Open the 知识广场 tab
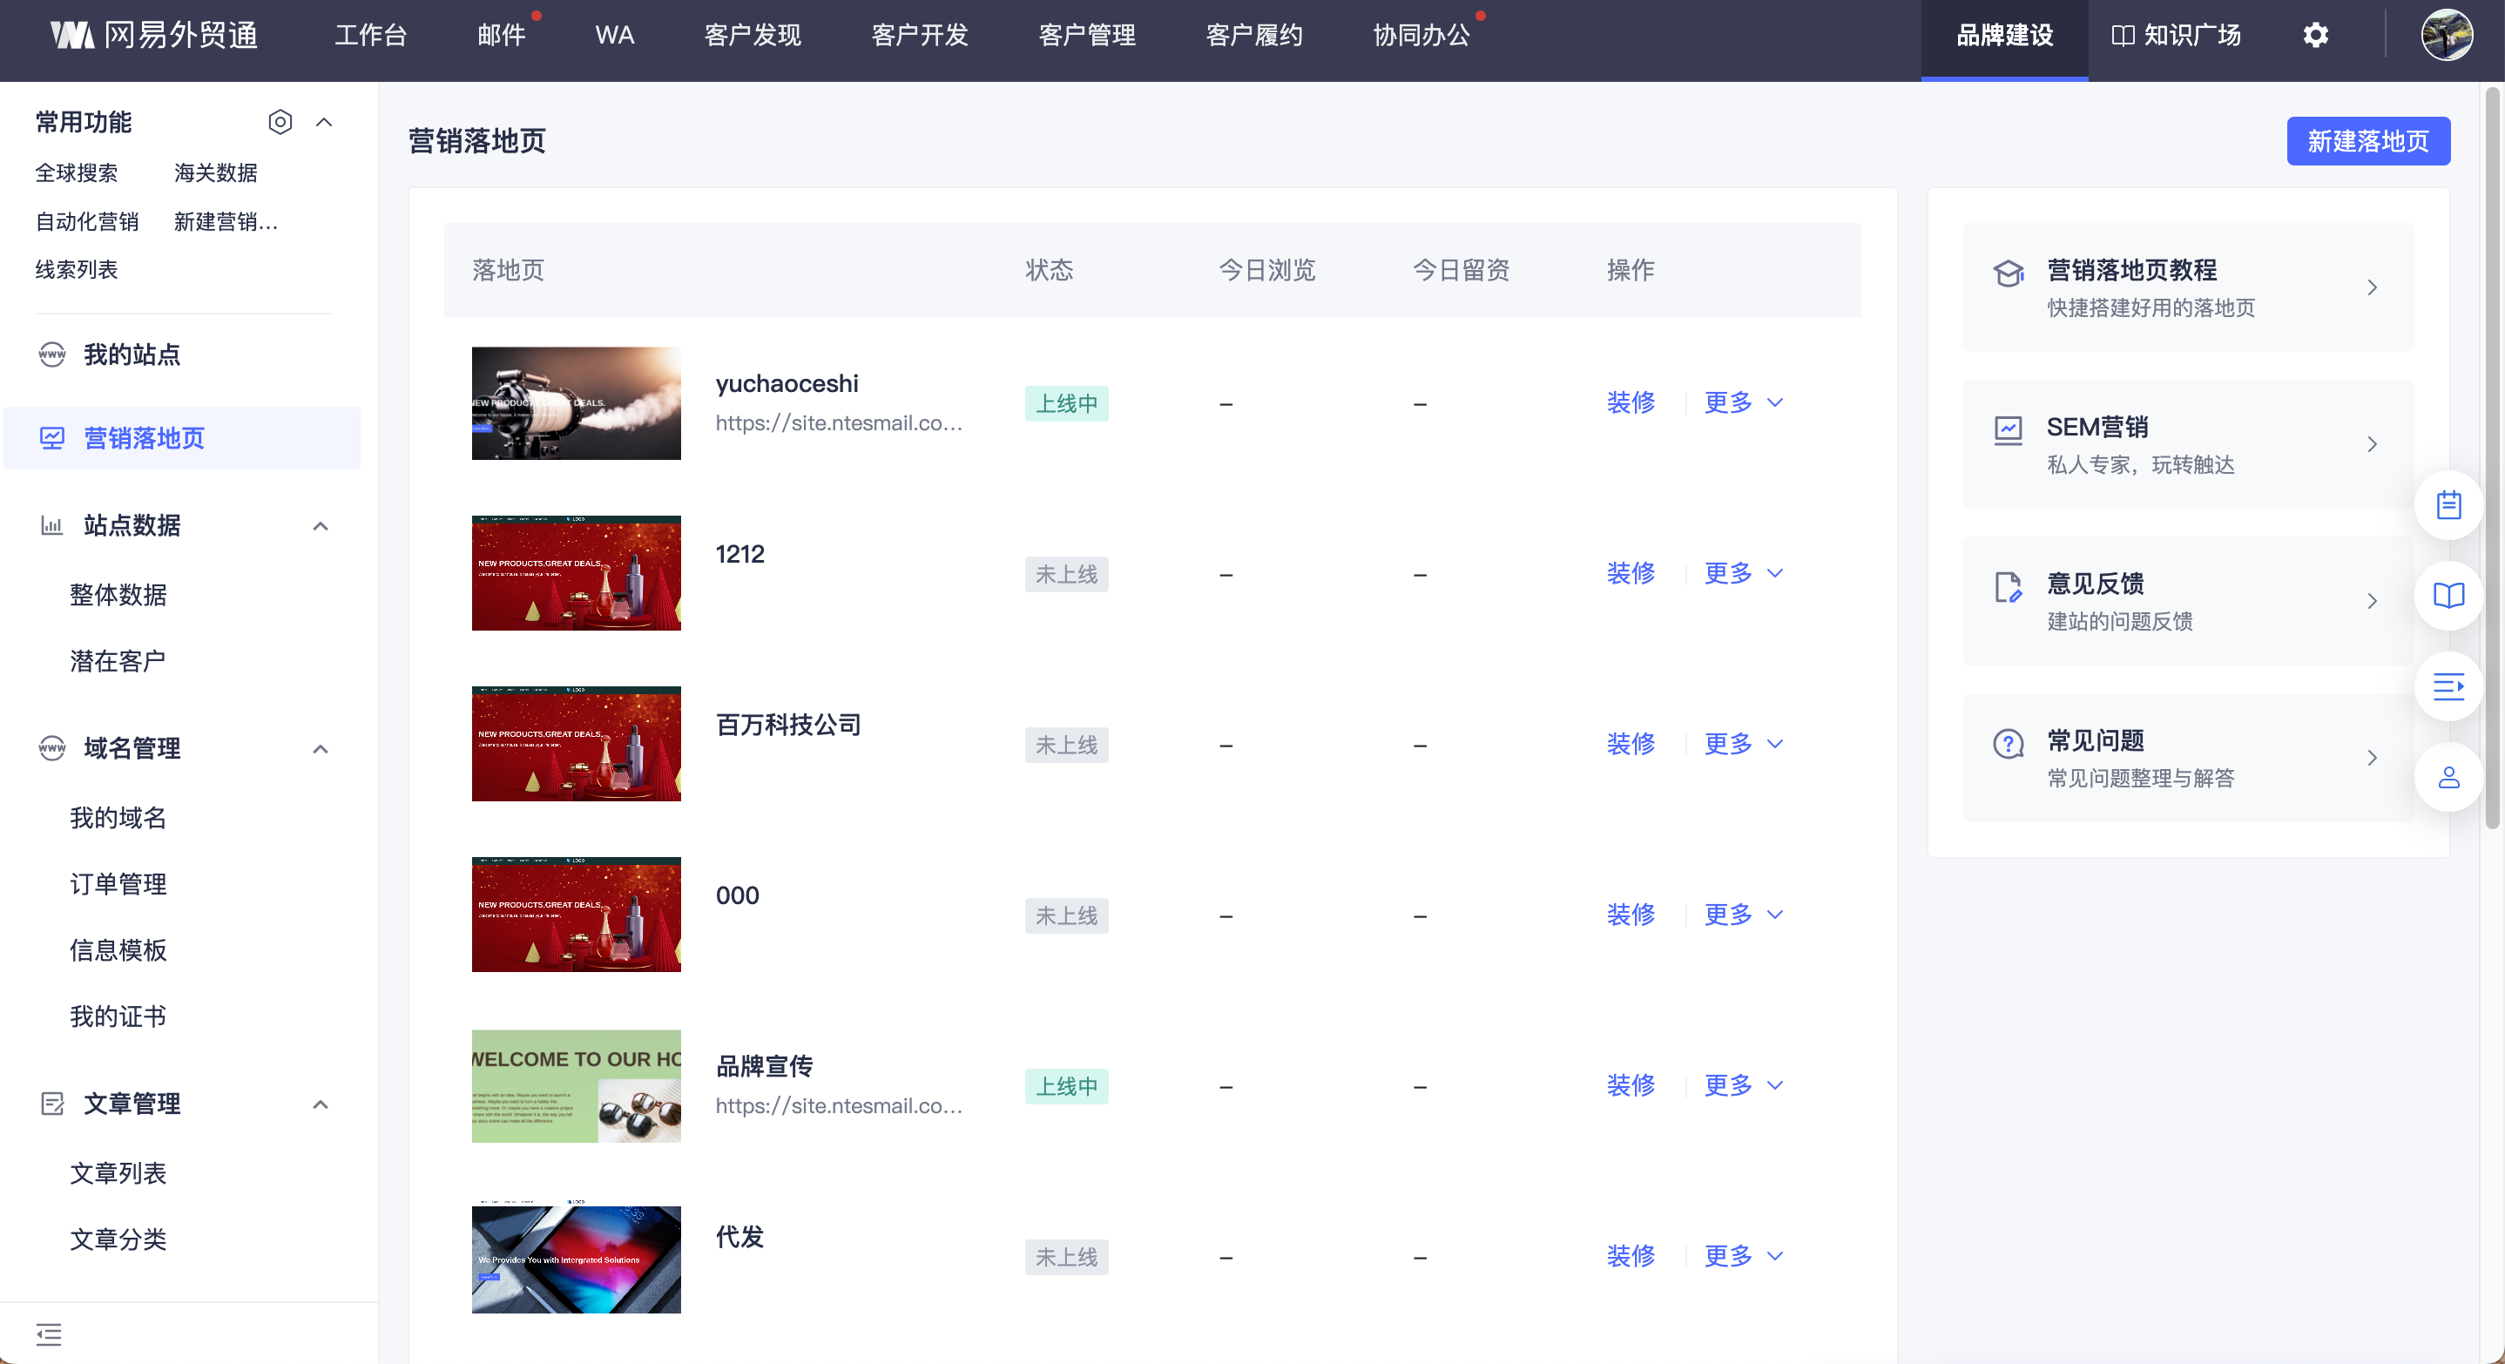 coord(2177,36)
